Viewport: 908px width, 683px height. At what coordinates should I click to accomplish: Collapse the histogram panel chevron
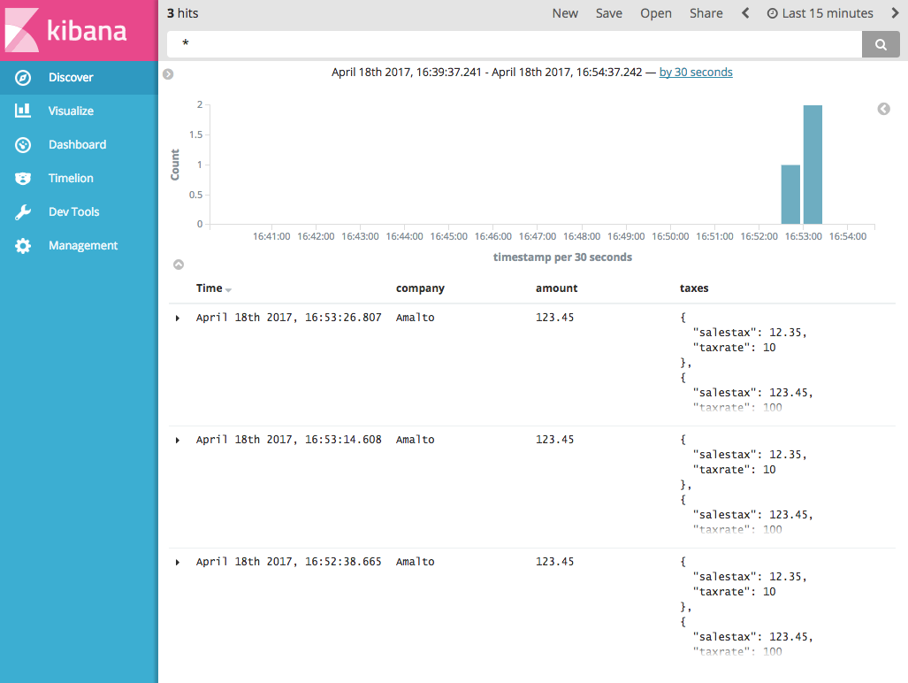point(179,265)
